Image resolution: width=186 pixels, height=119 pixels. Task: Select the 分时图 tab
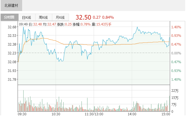[x=9, y=17]
